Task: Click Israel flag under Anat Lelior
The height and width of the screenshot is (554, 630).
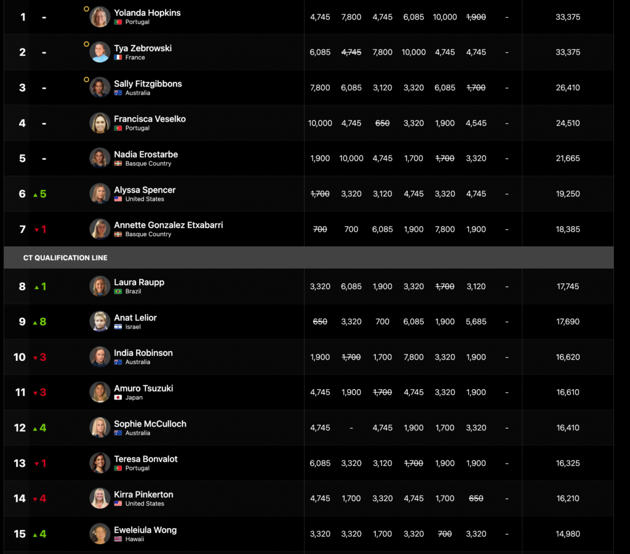Action: pos(118,327)
